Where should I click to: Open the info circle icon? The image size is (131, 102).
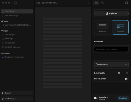pos(103,3)
